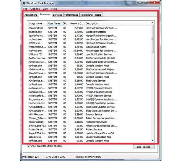Select the SearchProtoc... process

click(73, 35)
